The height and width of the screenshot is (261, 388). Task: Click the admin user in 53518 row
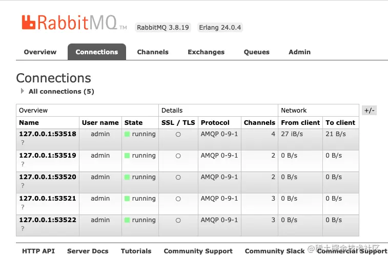pyautogui.click(x=100, y=134)
